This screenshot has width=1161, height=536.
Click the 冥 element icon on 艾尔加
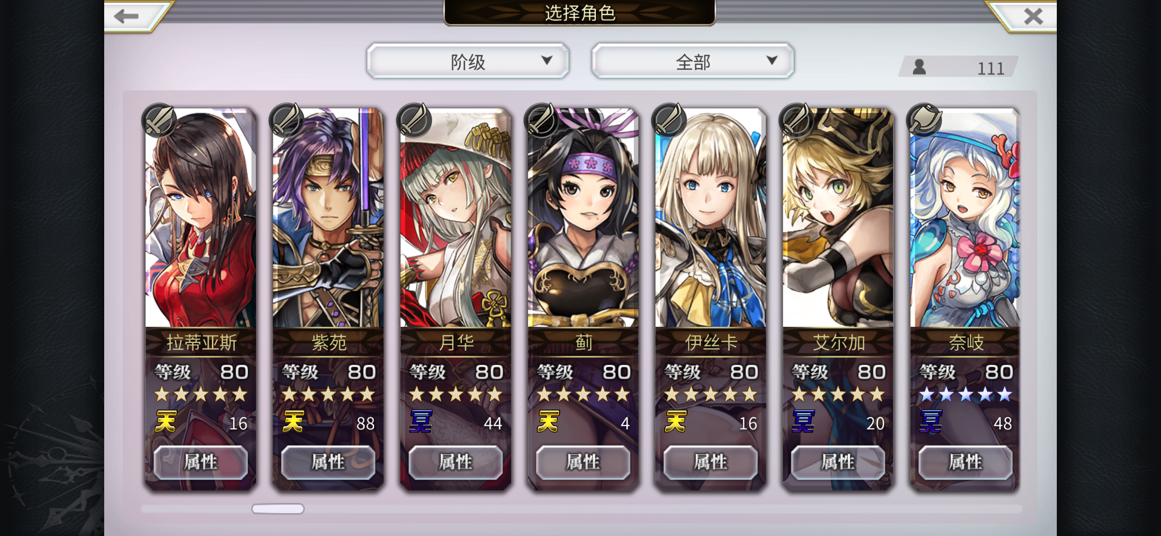pyautogui.click(x=803, y=422)
